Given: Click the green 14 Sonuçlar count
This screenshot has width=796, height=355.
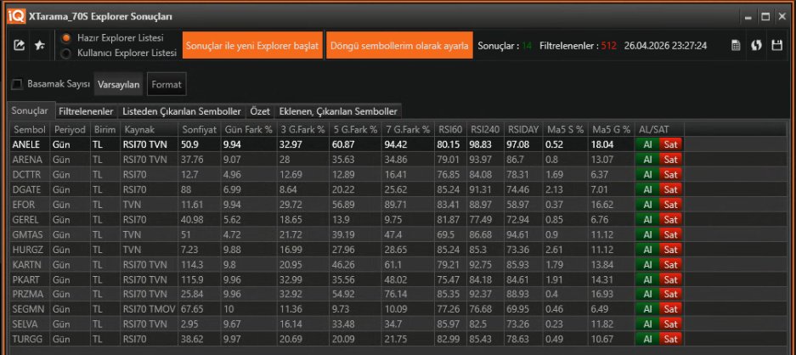Looking at the screenshot, I should pyautogui.click(x=527, y=46).
